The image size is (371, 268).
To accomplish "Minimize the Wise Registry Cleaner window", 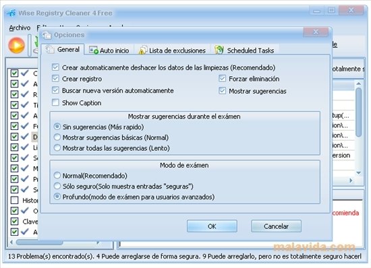I will [317, 10].
